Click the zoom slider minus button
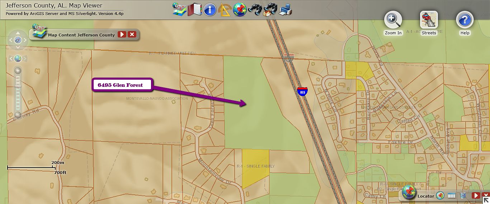490x204 pixels. [18, 115]
